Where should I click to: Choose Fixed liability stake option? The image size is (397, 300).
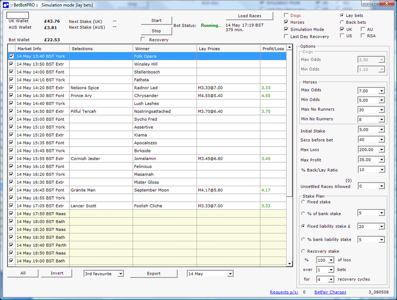[x=303, y=226]
